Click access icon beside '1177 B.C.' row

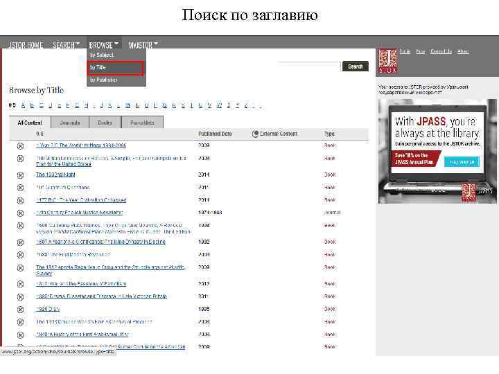click(20, 200)
